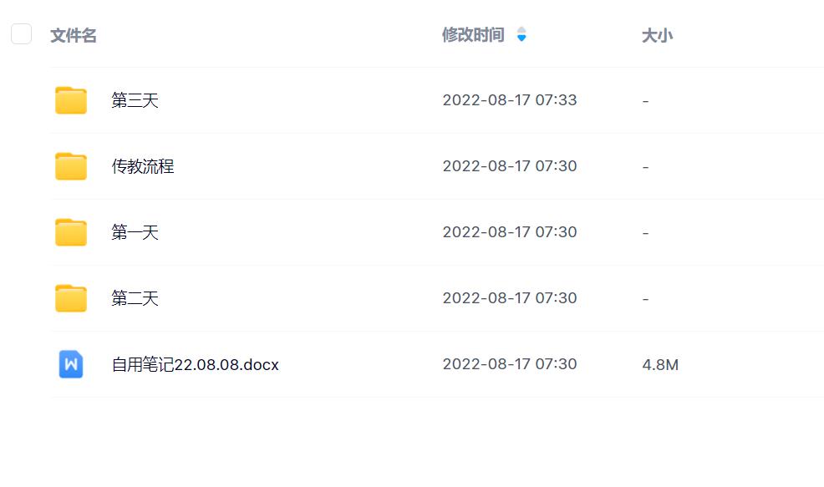Sort files by 修改时间 header
The height and width of the screenshot is (487, 824).
coord(473,35)
